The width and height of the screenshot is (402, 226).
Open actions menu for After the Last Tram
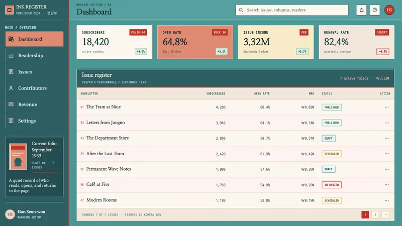pos(386,154)
